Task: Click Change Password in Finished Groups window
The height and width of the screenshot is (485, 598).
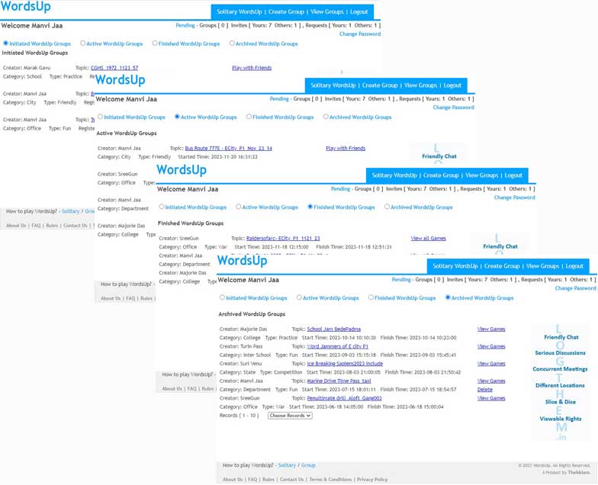Action: point(514,198)
